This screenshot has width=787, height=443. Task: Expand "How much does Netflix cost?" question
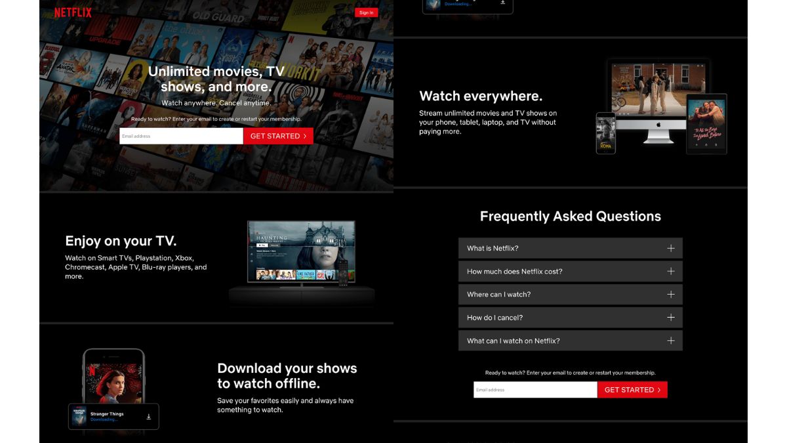point(570,271)
